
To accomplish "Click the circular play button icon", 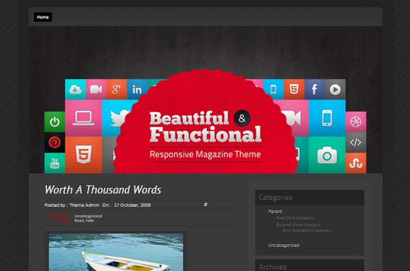I will click(335, 89).
